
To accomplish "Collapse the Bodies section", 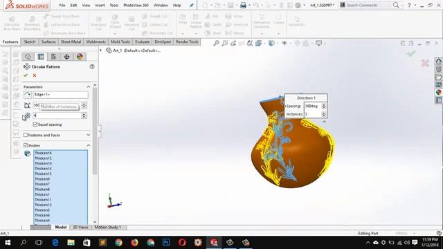I will 89,145.
